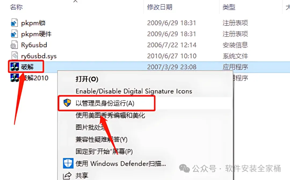
Task: Click the ry6usbd.sys system file icon
Action: click(x=14, y=56)
